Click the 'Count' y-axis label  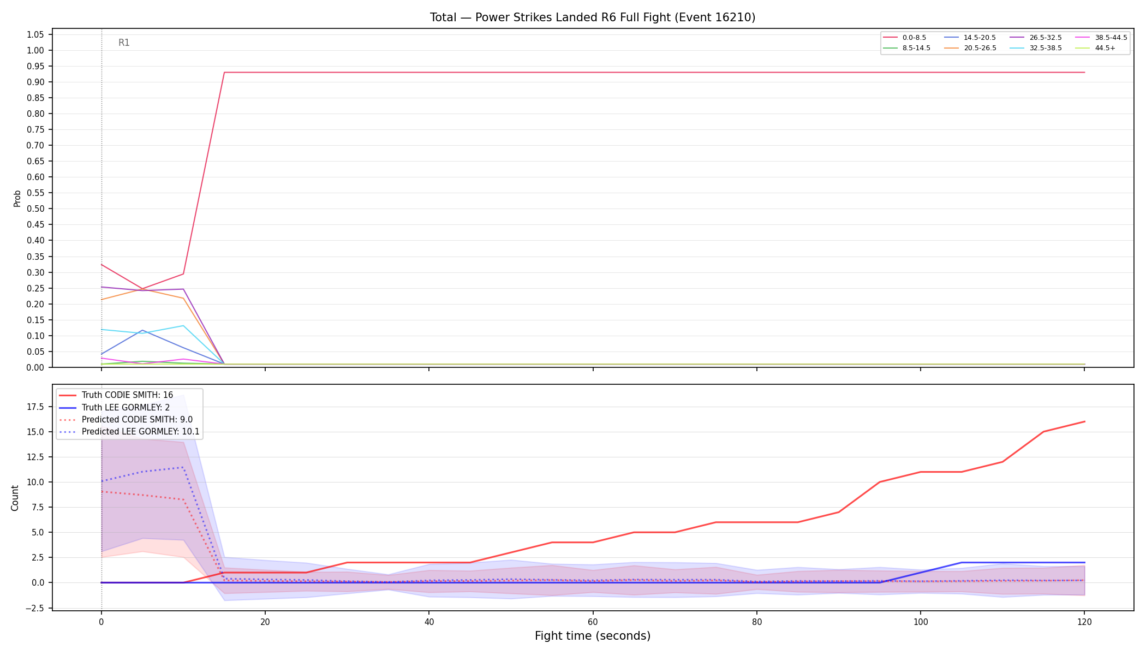[x=15, y=498]
